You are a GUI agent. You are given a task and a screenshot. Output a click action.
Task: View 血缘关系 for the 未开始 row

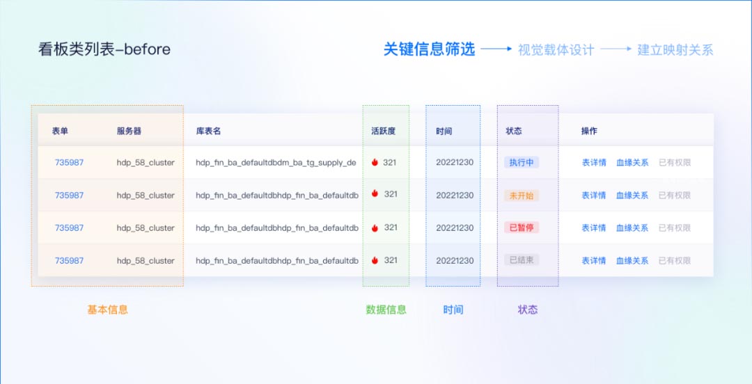pyautogui.click(x=632, y=195)
